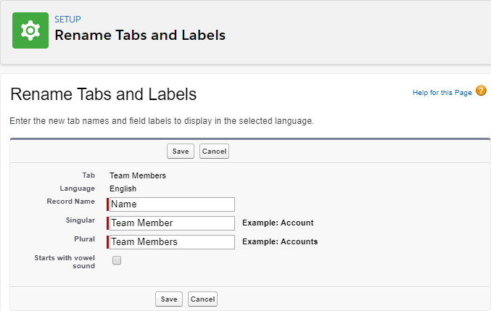This screenshot has height=311, width=491.
Task: Click the Example: Account hint text
Action: [x=278, y=223]
